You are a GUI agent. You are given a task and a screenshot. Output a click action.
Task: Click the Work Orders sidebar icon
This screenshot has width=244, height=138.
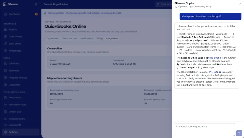pos(5,37)
